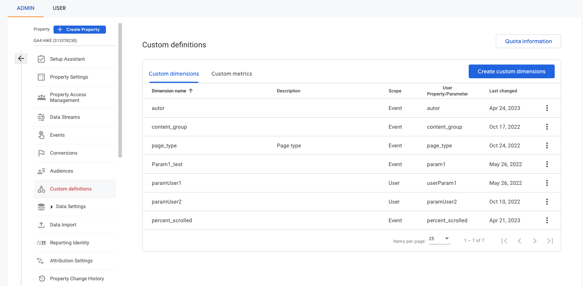Click the autor dimension name
Viewport: 583px width, 286px height.
tap(158, 108)
